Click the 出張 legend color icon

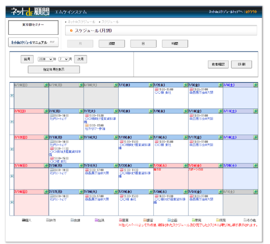point(96,220)
